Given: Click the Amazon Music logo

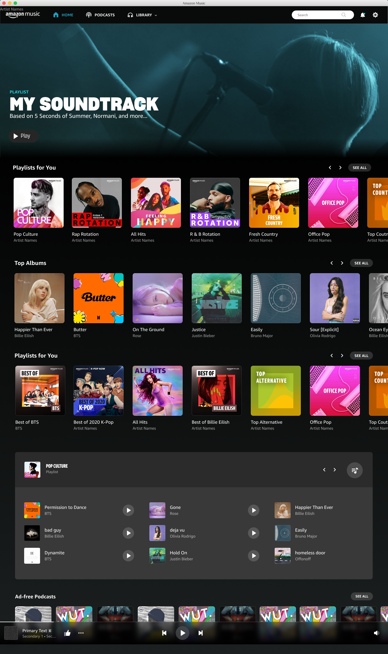Looking at the screenshot, I should pos(23,14).
